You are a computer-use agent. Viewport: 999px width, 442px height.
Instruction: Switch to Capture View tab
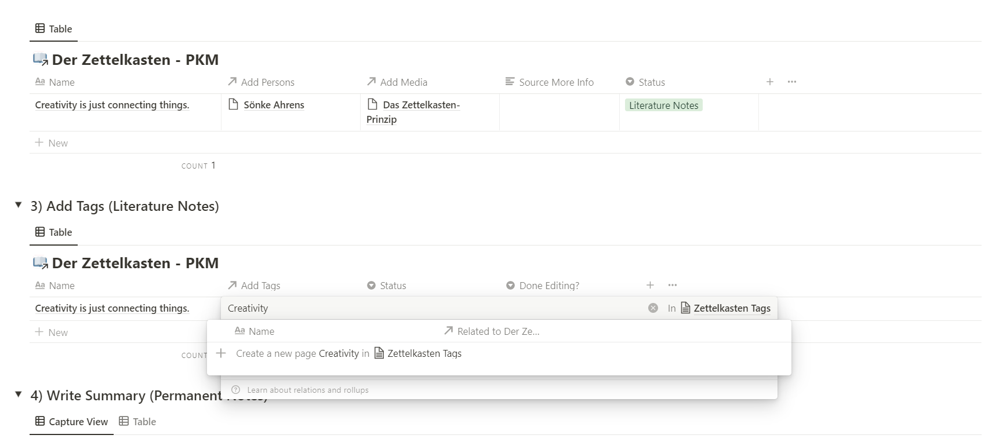(x=72, y=422)
